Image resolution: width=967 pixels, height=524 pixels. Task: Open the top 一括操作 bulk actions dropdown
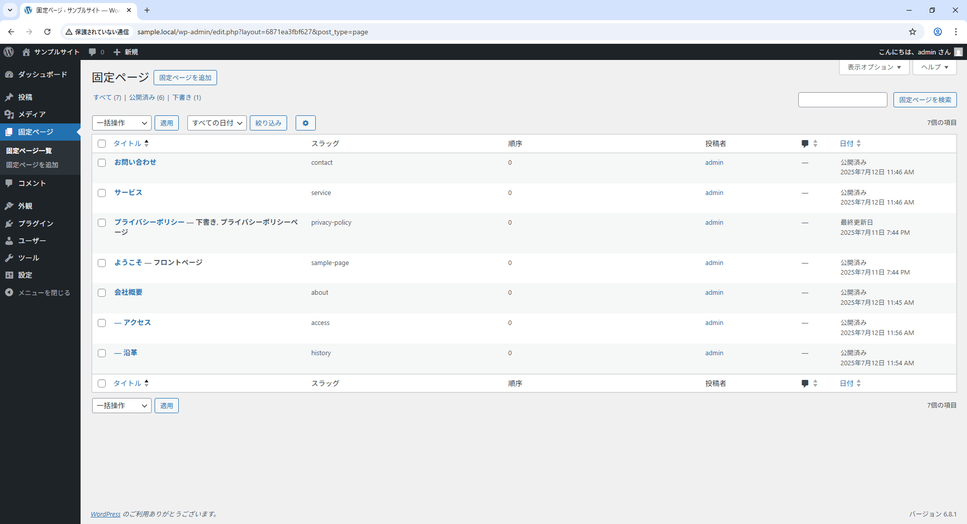pos(122,123)
